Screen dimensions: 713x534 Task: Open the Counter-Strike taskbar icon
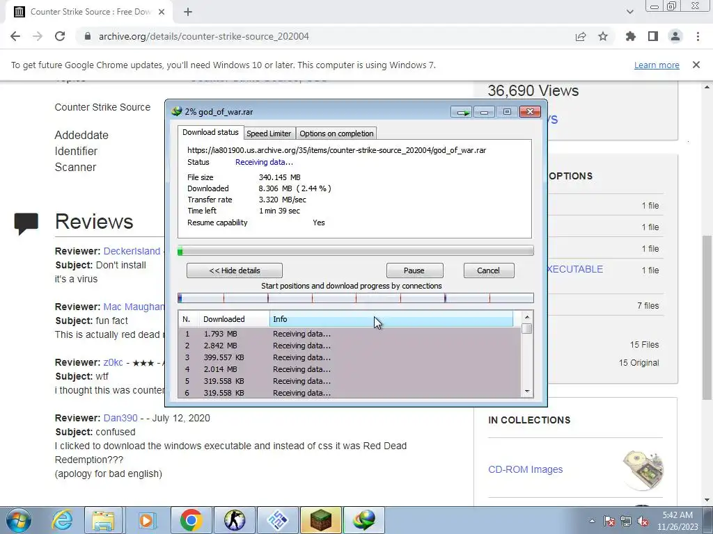tap(234, 520)
